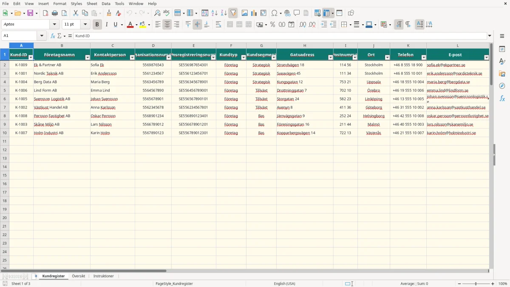Insert a comment using speech bubble icon
Viewport: 510px width, 287px height.
(x=297, y=13)
